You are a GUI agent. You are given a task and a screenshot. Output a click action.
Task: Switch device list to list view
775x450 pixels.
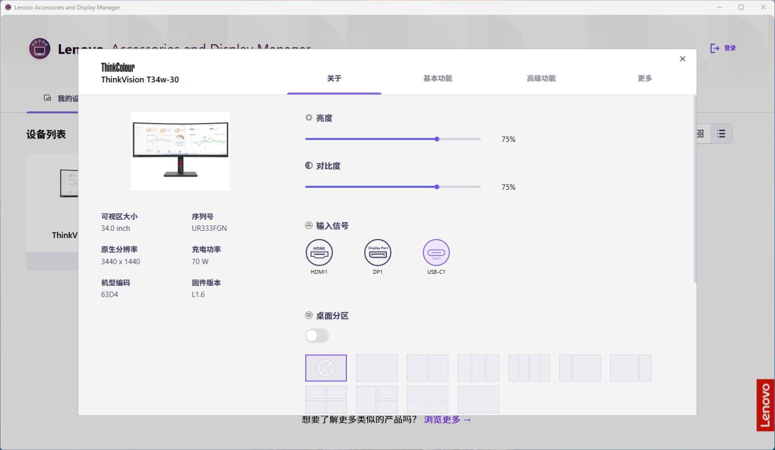pyautogui.click(x=721, y=134)
